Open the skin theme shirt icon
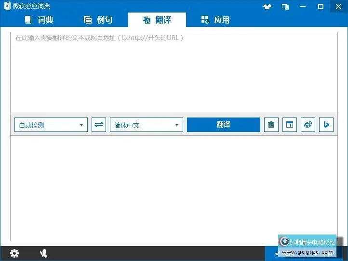The width and height of the screenshot is (348, 261). (x=268, y=6)
